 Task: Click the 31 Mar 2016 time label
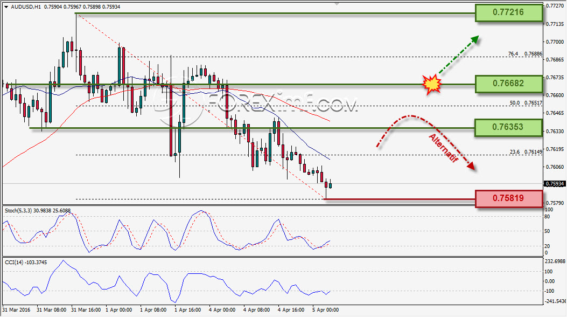coord(16,310)
